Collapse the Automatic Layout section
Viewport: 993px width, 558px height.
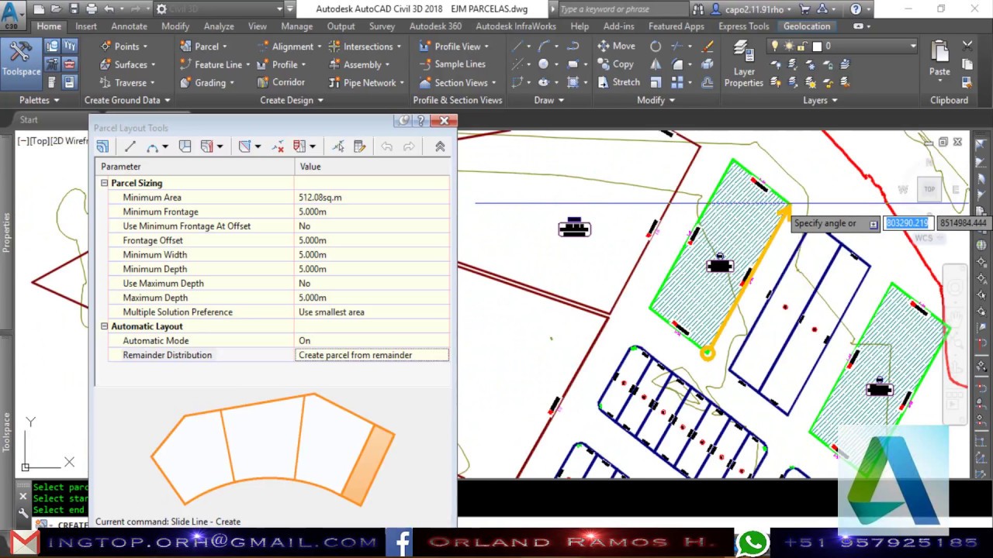pyautogui.click(x=104, y=326)
